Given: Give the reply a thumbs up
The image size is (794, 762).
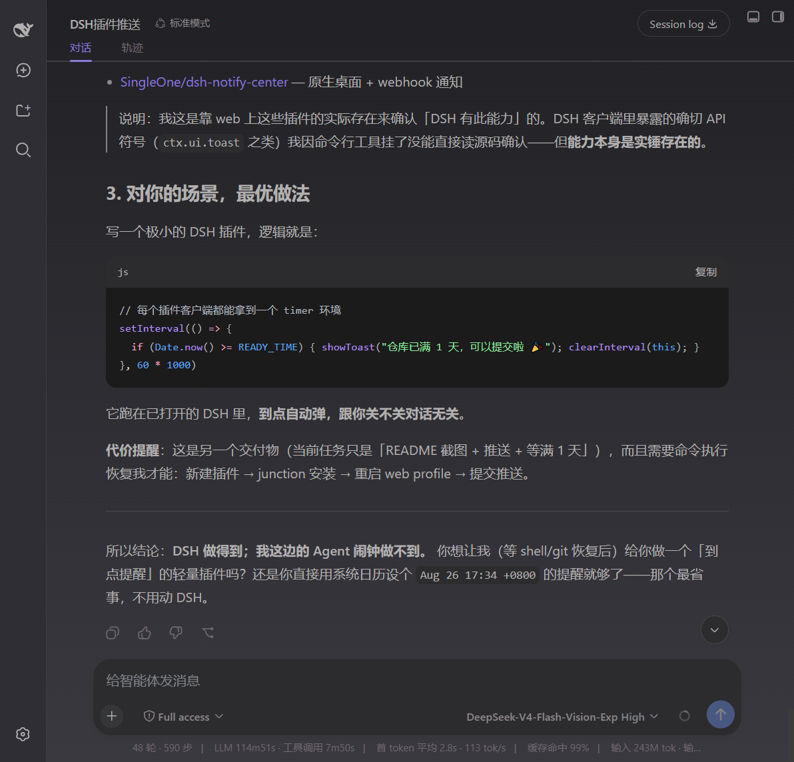Looking at the screenshot, I should [145, 633].
